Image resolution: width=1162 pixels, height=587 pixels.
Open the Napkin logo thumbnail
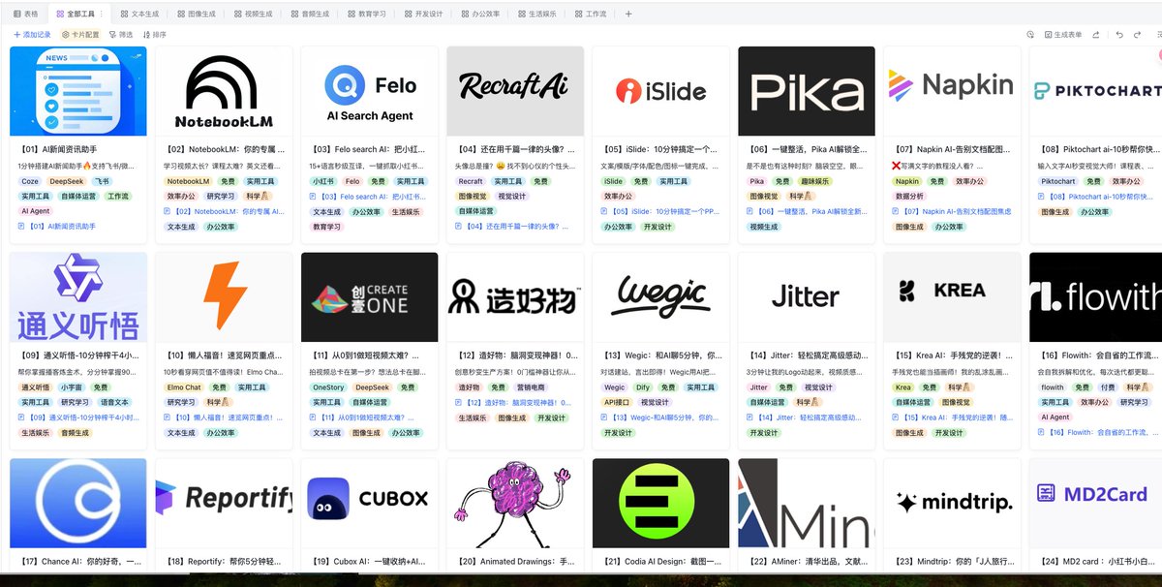[953, 91]
